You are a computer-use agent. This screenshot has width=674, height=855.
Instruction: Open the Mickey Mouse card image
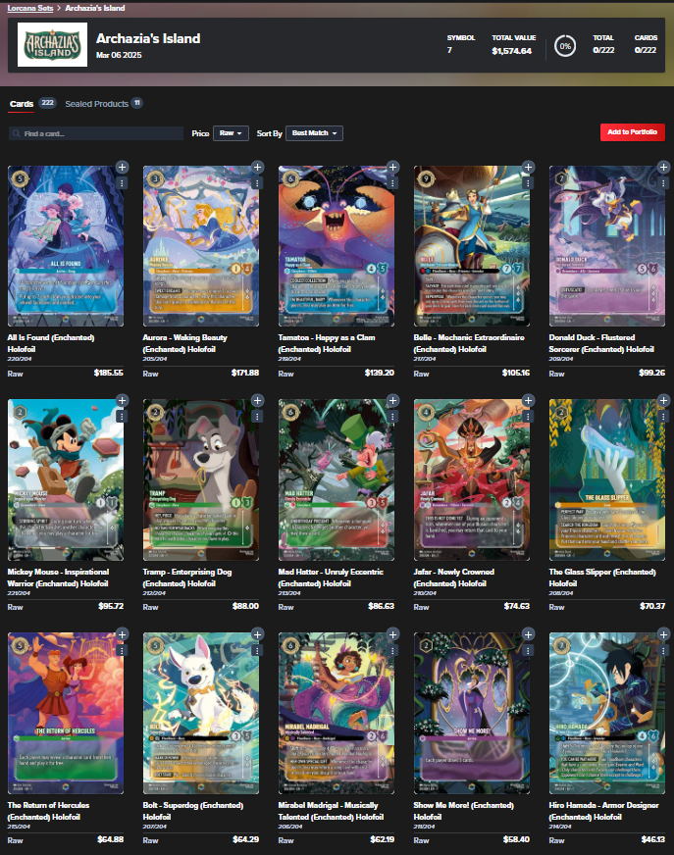coord(66,479)
